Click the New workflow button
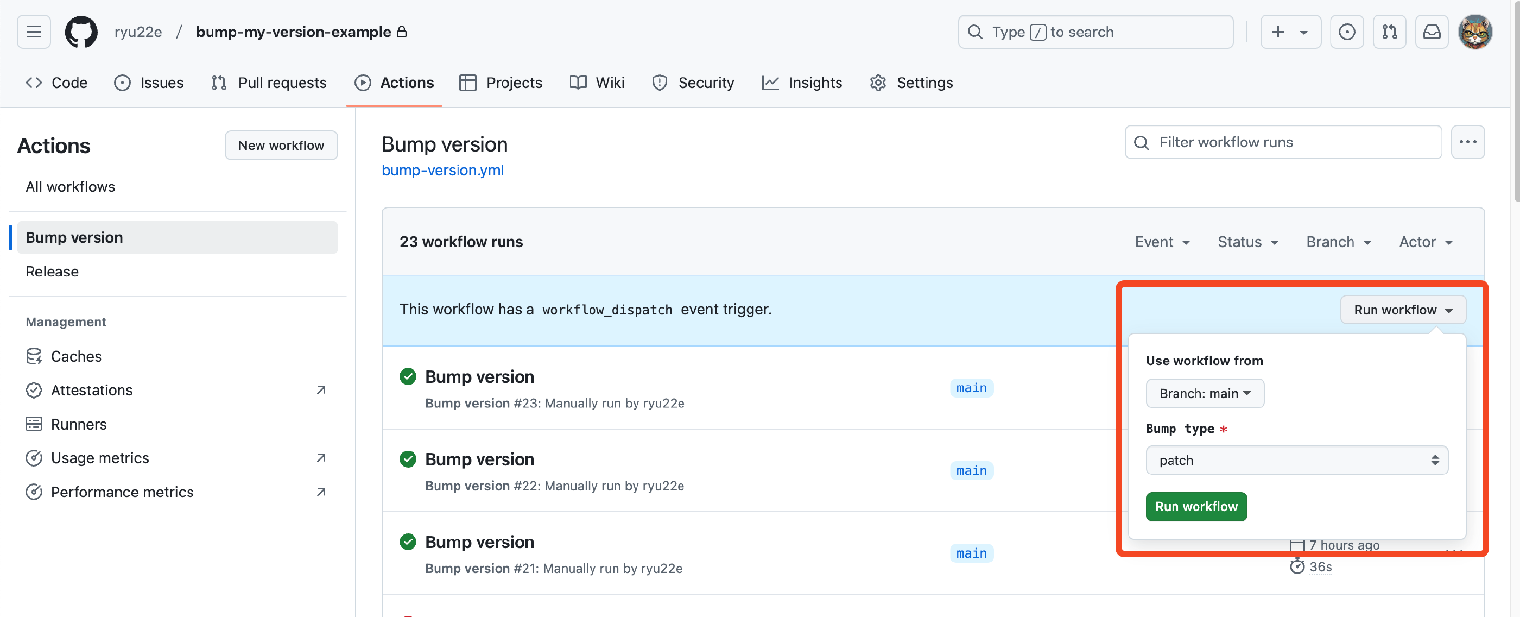This screenshot has height=617, width=1520. tap(281, 144)
